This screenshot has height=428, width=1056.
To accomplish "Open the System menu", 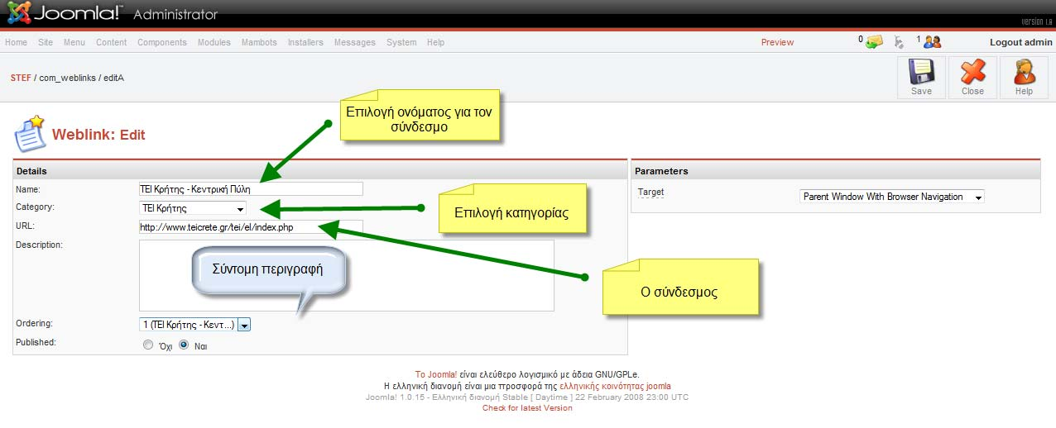I will coord(401,42).
